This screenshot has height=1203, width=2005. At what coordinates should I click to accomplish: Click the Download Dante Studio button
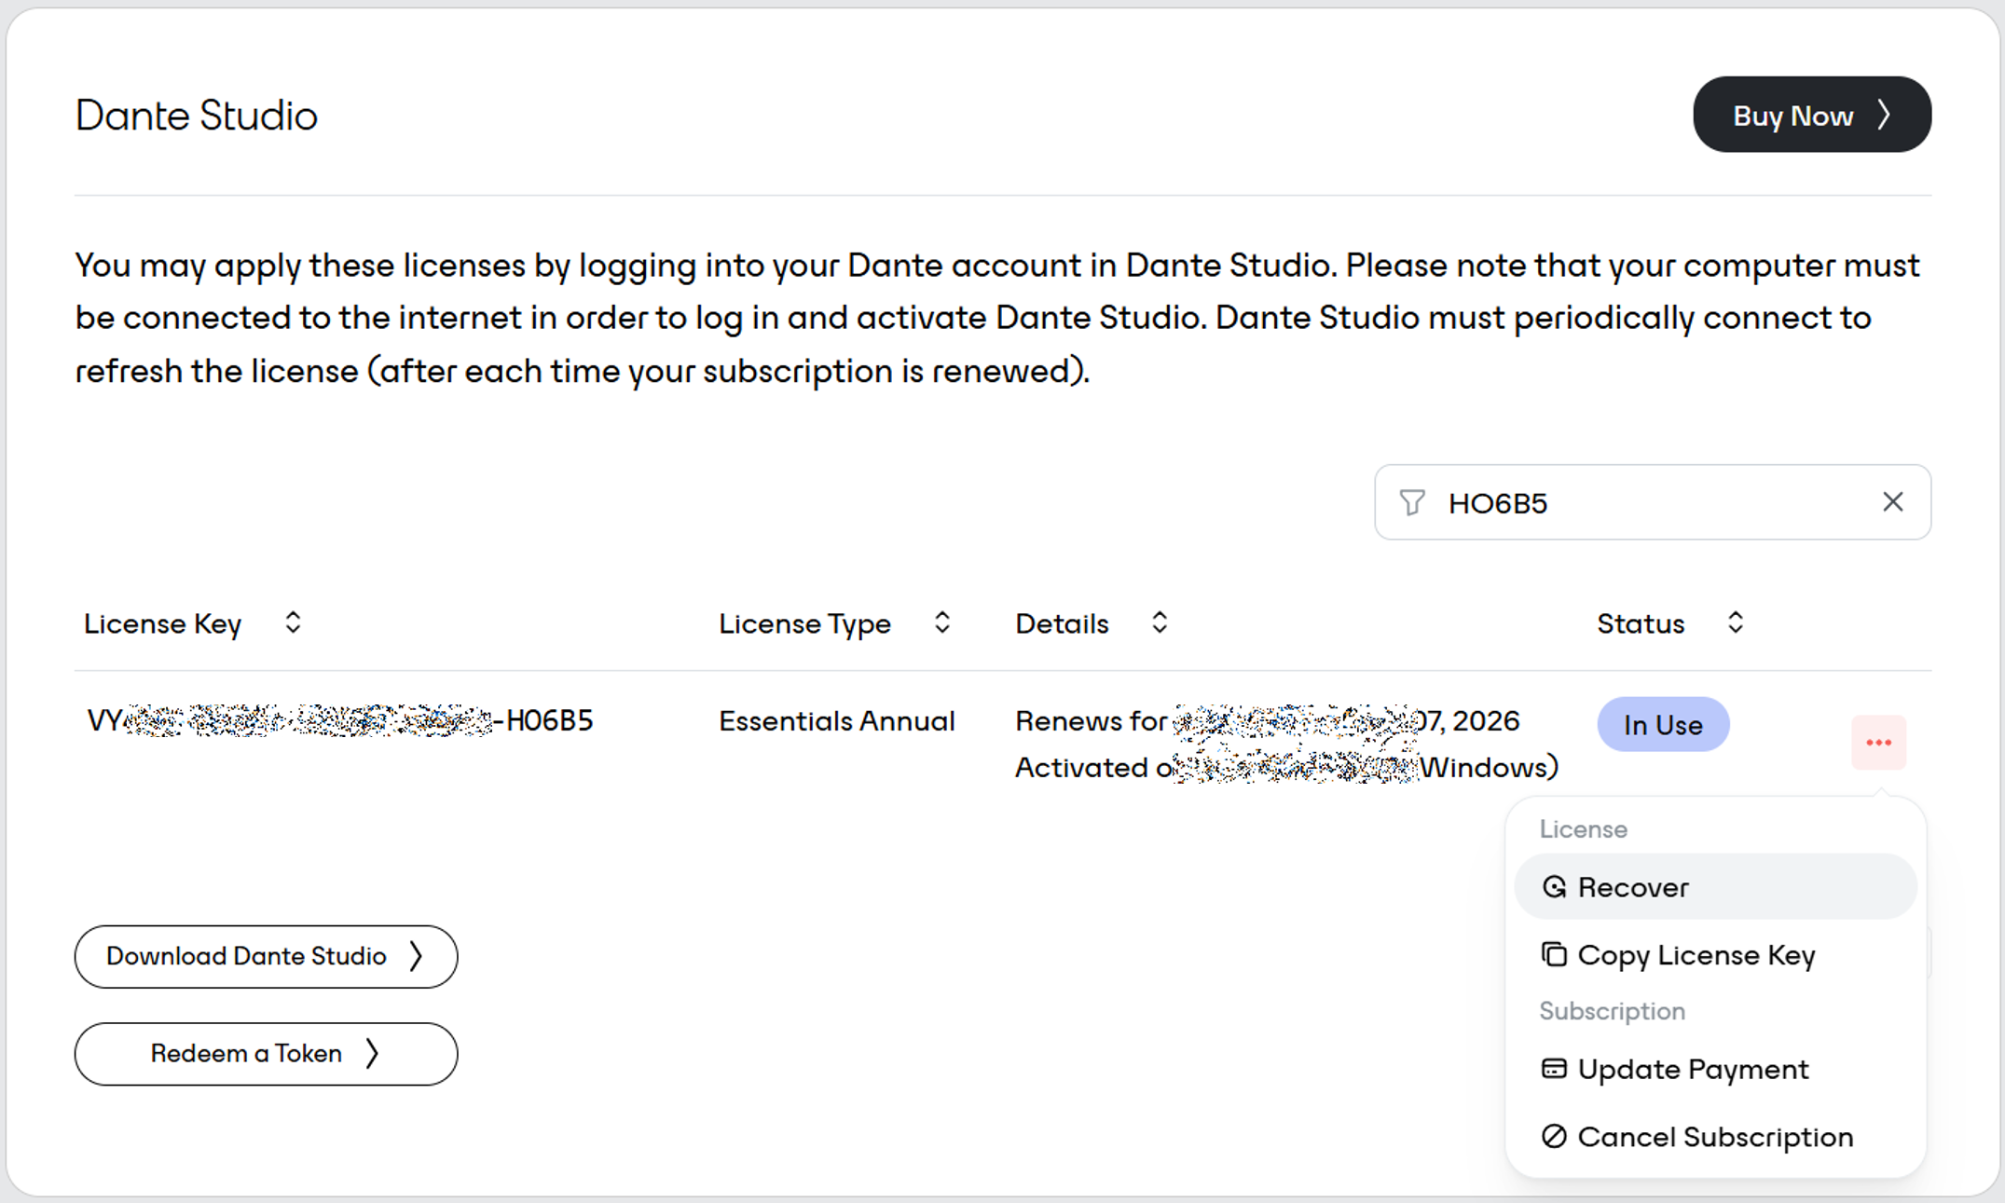[266, 956]
